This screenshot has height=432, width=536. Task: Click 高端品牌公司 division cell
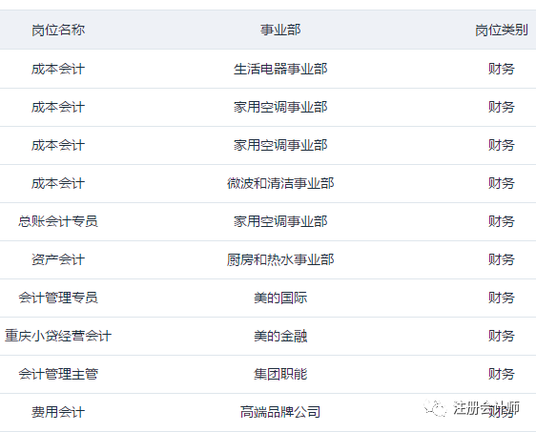tap(280, 412)
